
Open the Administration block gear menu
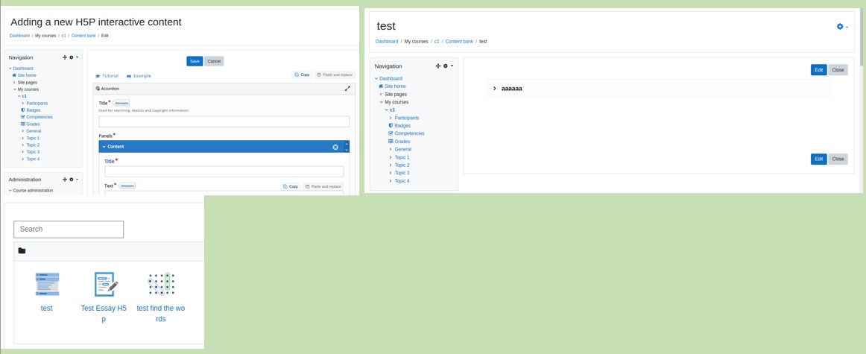74,180
